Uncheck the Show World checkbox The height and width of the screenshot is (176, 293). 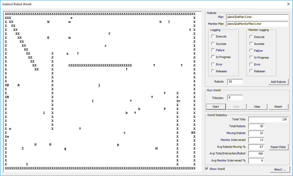click(207, 169)
